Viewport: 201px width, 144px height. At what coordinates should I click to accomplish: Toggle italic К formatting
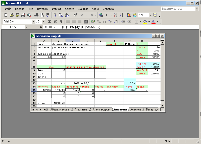55,22
